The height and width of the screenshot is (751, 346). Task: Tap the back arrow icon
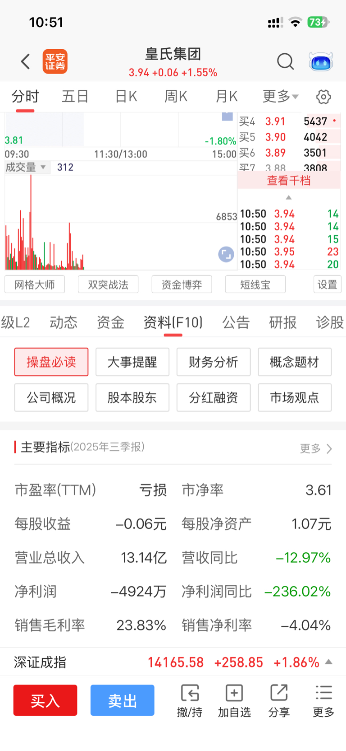point(26,61)
